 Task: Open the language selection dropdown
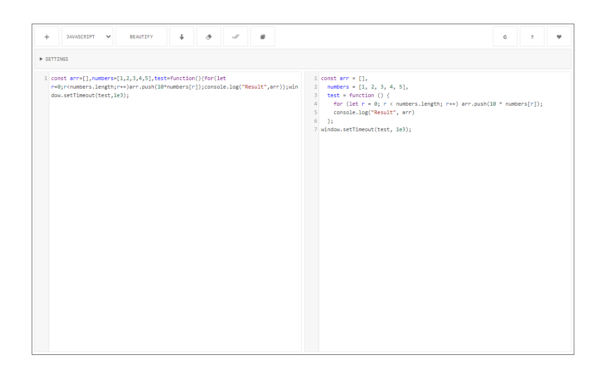(x=87, y=36)
